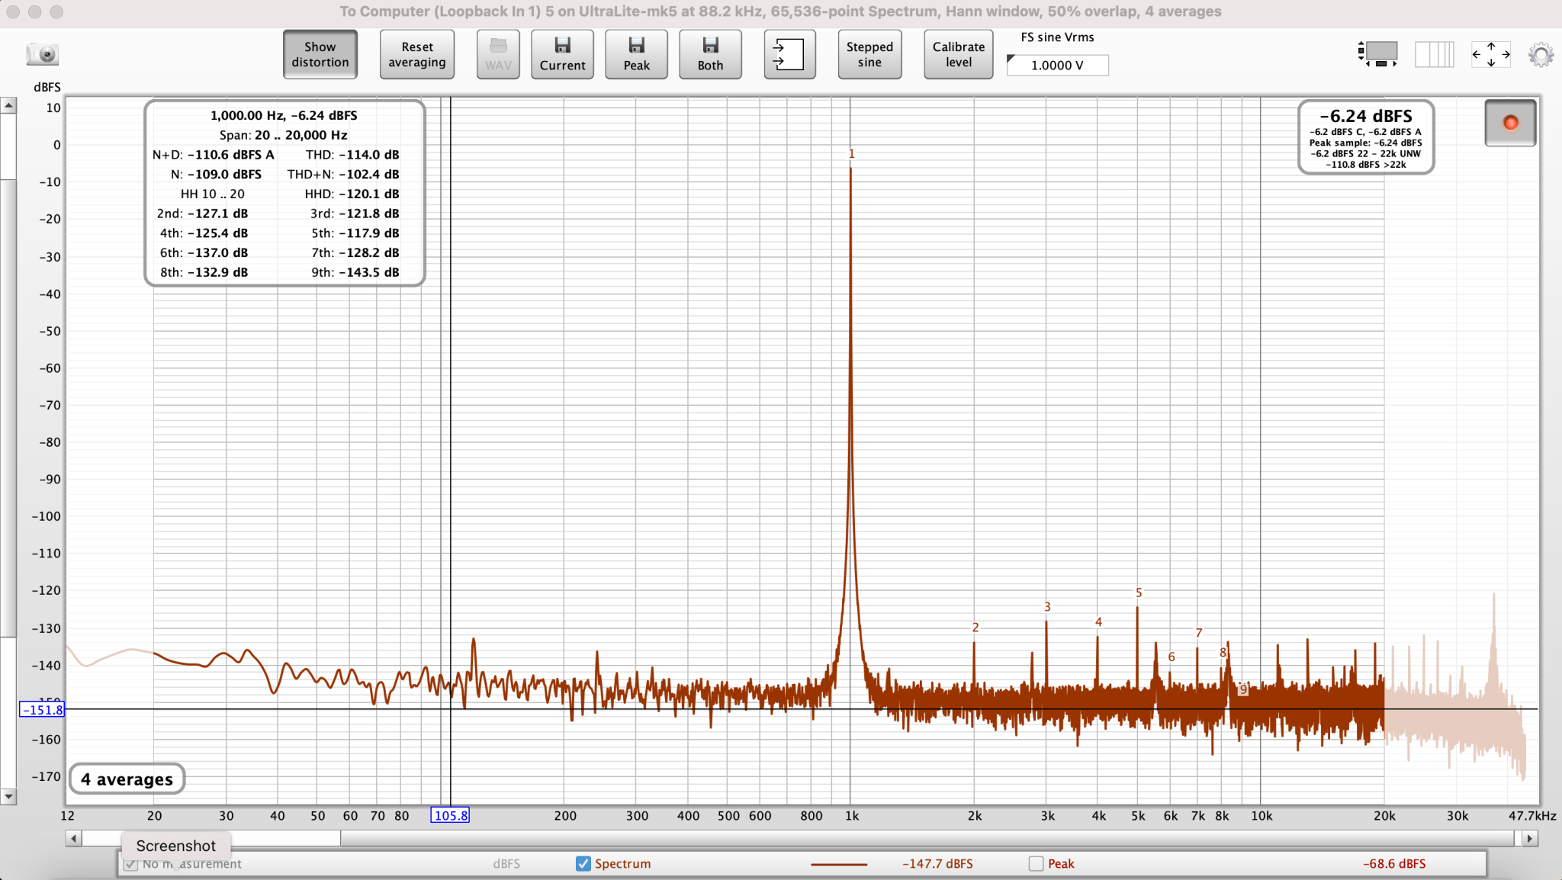
Task: Click the axis limits arrows icon
Action: click(x=1491, y=54)
